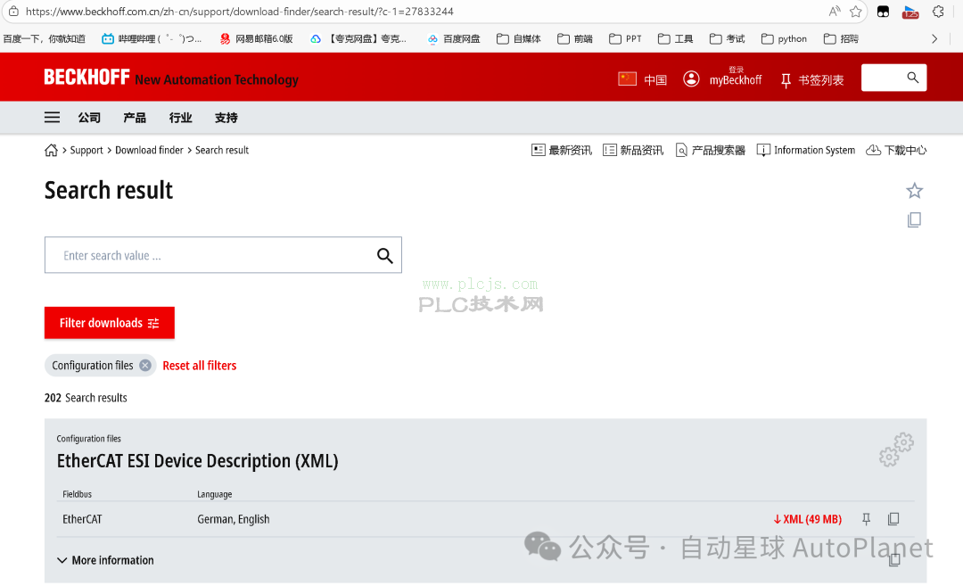The image size is (963, 586).
Task: Open the 下载中心 quick link
Action: tap(896, 150)
